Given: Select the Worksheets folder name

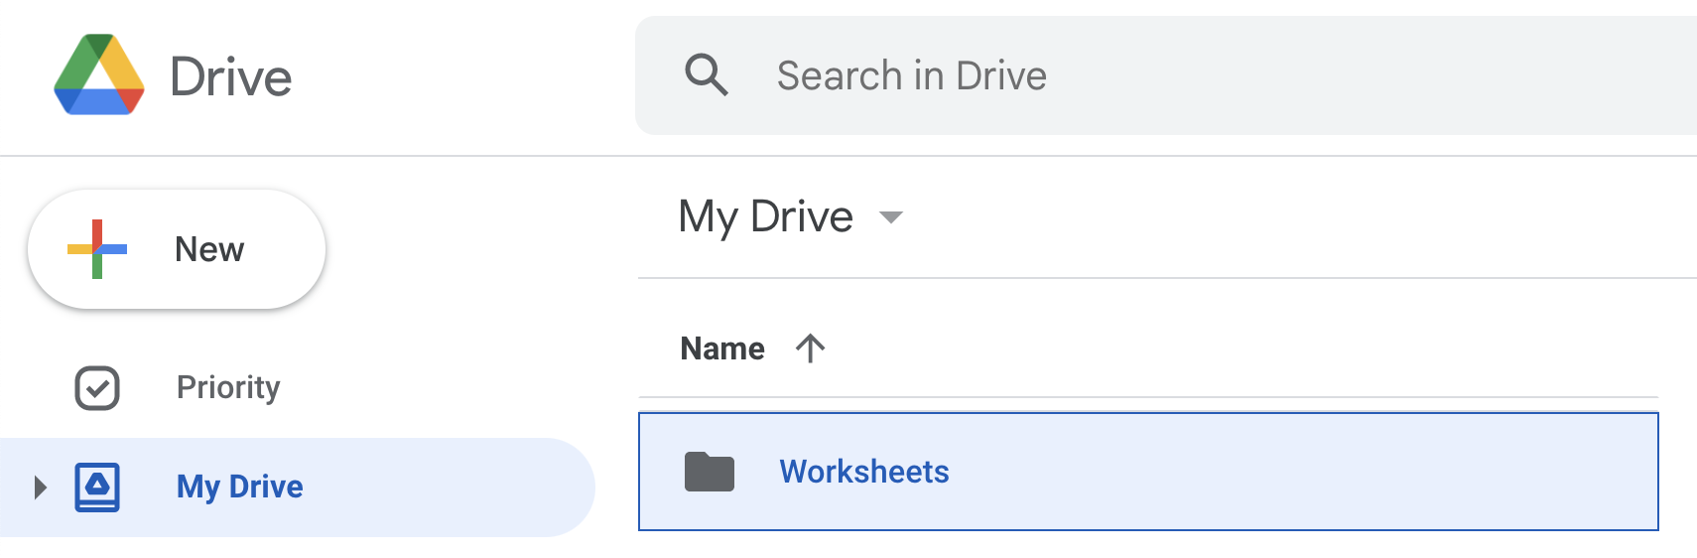Looking at the screenshot, I should [x=864, y=472].
